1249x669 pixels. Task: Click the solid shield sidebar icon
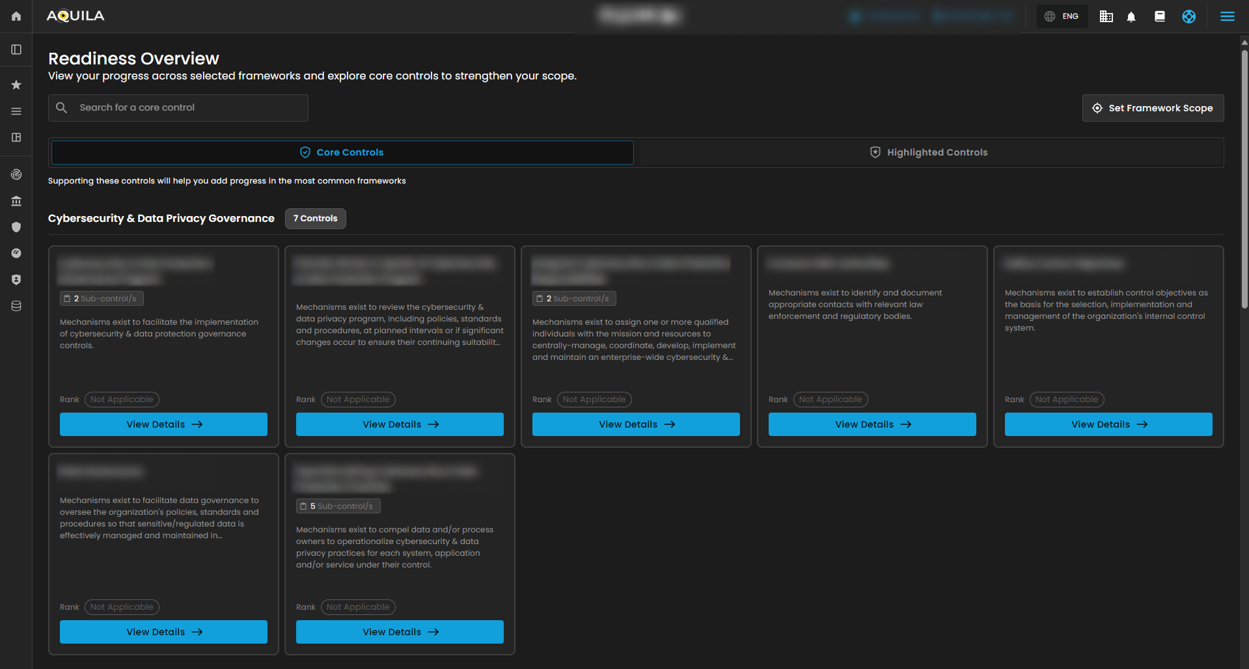pyautogui.click(x=16, y=227)
